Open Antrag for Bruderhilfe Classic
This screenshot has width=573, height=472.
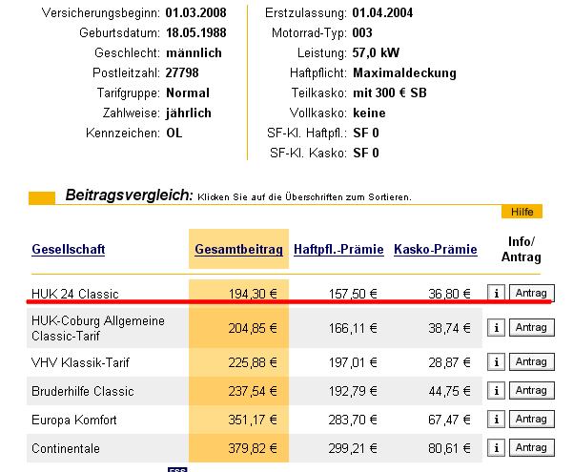[532, 390]
